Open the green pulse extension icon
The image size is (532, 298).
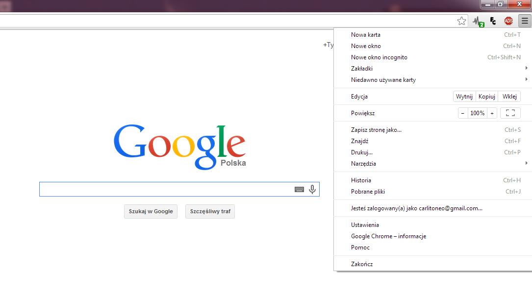tap(479, 22)
